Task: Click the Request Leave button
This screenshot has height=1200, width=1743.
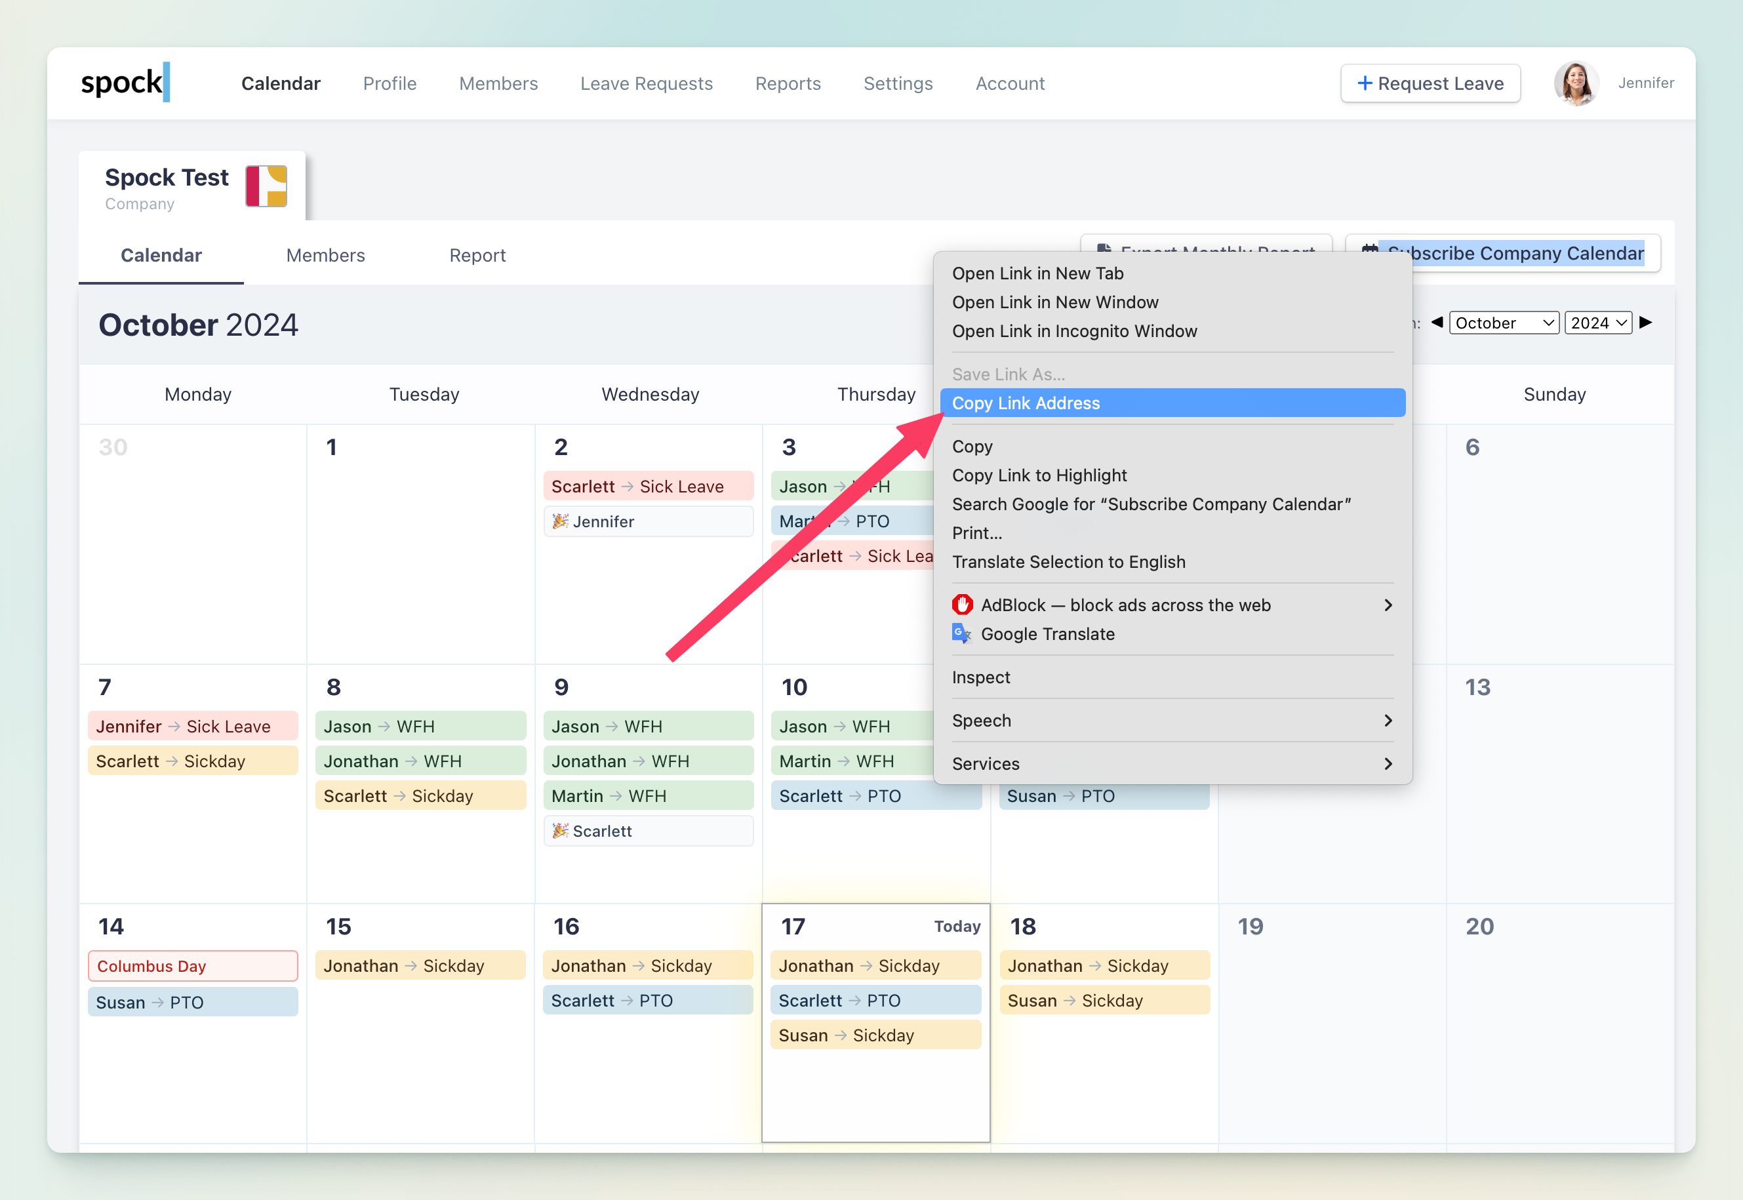Action: [1430, 83]
